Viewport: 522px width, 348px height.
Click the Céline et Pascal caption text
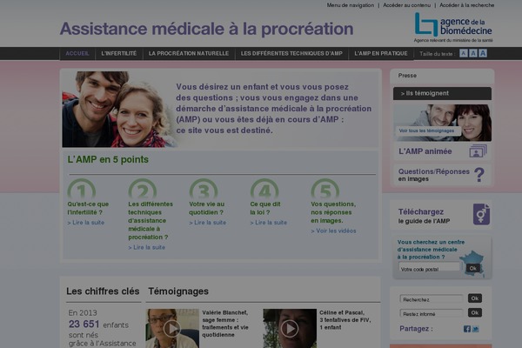[x=345, y=320]
